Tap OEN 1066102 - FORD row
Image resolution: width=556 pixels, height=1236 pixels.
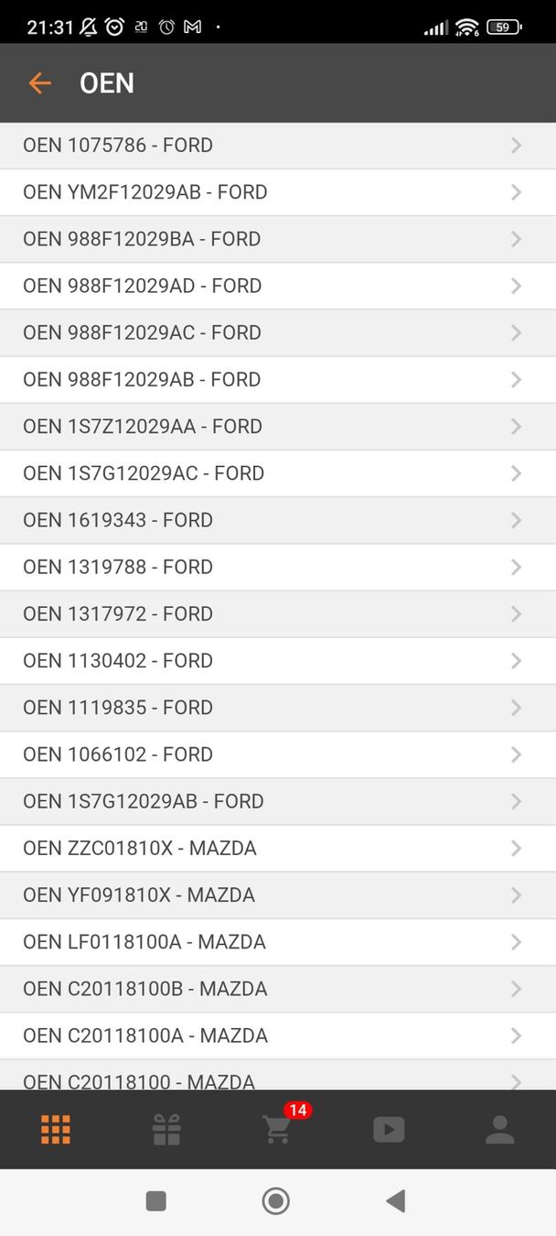coord(118,754)
